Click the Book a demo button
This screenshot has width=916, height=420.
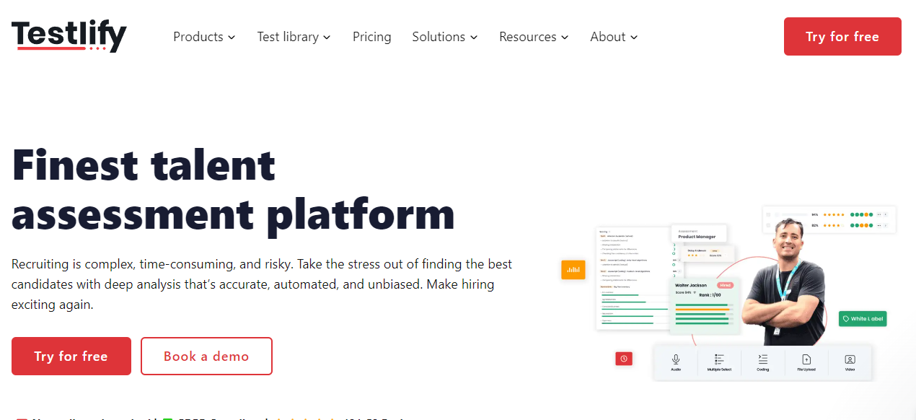tap(206, 356)
